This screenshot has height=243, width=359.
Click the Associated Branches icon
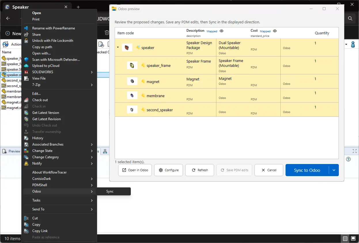pos(26,144)
